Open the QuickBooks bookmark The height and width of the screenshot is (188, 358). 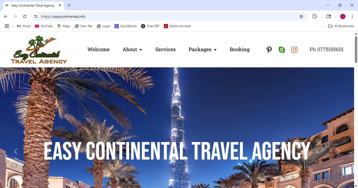(x=126, y=26)
